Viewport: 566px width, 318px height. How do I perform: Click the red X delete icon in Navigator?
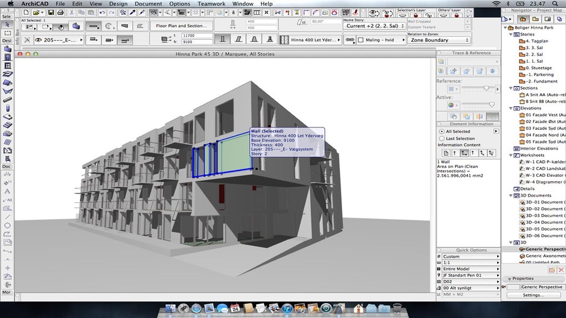pyautogui.click(x=560, y=270)
